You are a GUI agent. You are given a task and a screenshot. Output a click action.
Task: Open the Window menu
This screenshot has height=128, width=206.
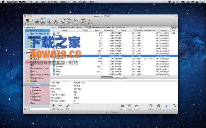[83, 2]
